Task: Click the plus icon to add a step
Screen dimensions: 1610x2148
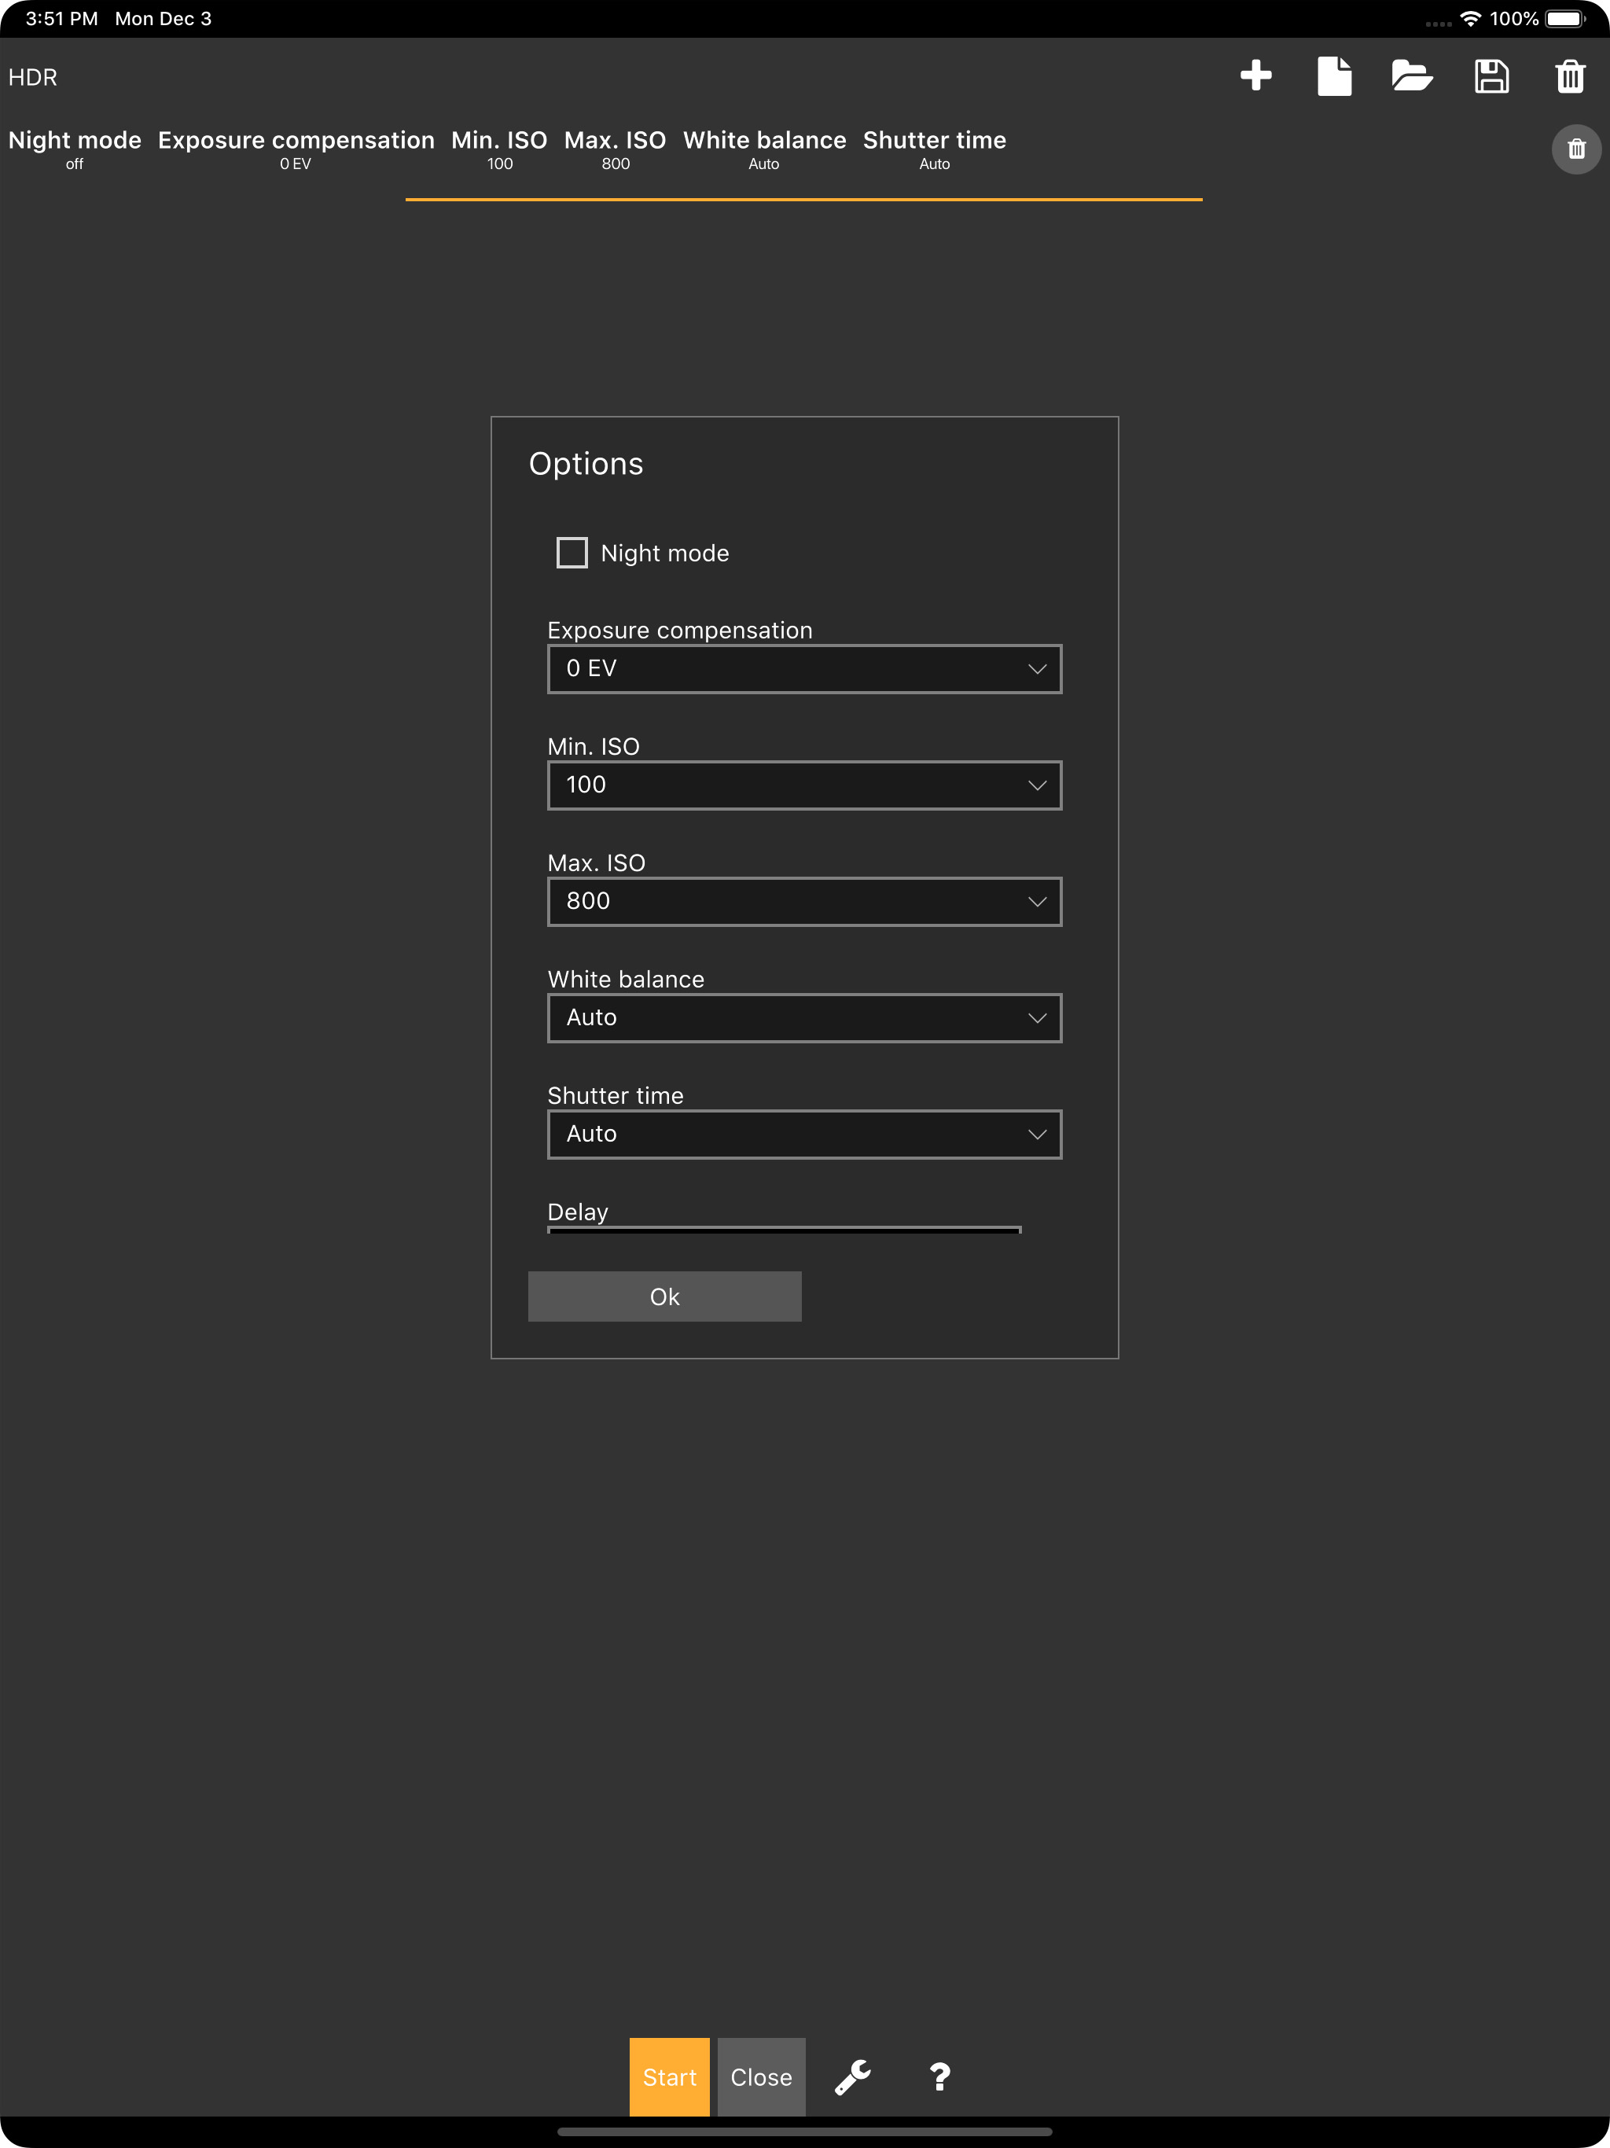Action: (1255, 75)
